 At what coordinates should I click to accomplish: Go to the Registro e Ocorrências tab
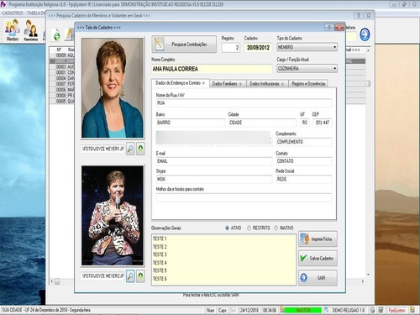pyautogui.click(x=308, y=84)
